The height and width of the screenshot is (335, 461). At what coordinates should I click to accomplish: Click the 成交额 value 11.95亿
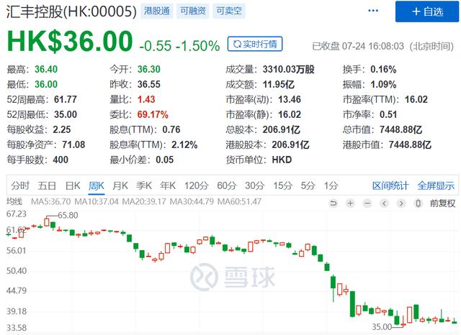pos(279,85)
